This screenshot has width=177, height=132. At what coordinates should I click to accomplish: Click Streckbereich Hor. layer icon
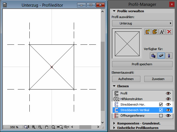(x=116, y=104)
